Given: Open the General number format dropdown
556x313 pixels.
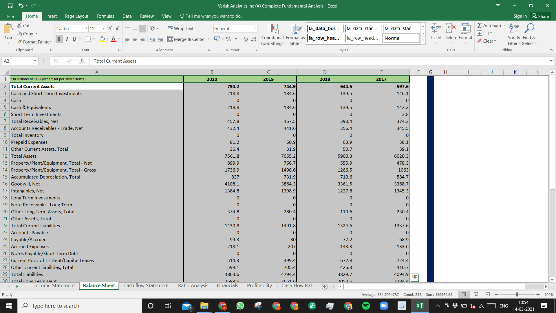Looking at the screenshot, I should pyautogui.click(x=255, y=28).
